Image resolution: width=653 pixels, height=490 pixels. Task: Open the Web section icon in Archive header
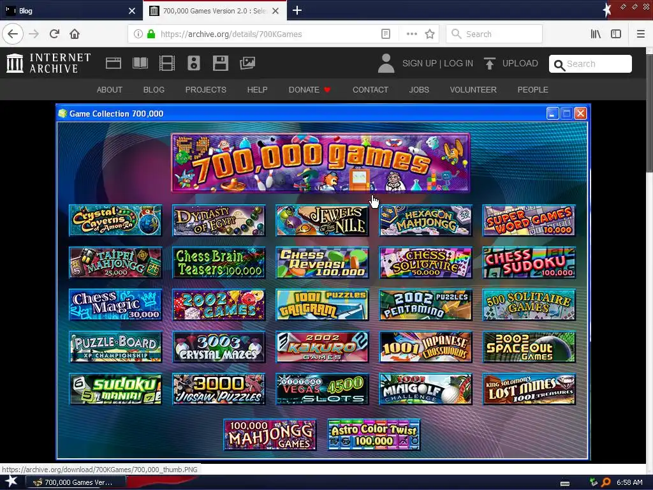(x=114, y=63)
